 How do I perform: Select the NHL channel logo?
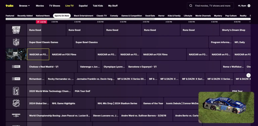click(16, 103)
